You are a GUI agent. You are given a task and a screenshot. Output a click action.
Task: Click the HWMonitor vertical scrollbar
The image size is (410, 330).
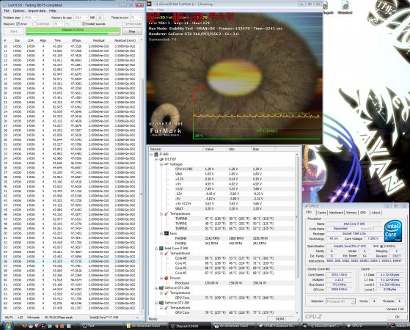(297, 232)
